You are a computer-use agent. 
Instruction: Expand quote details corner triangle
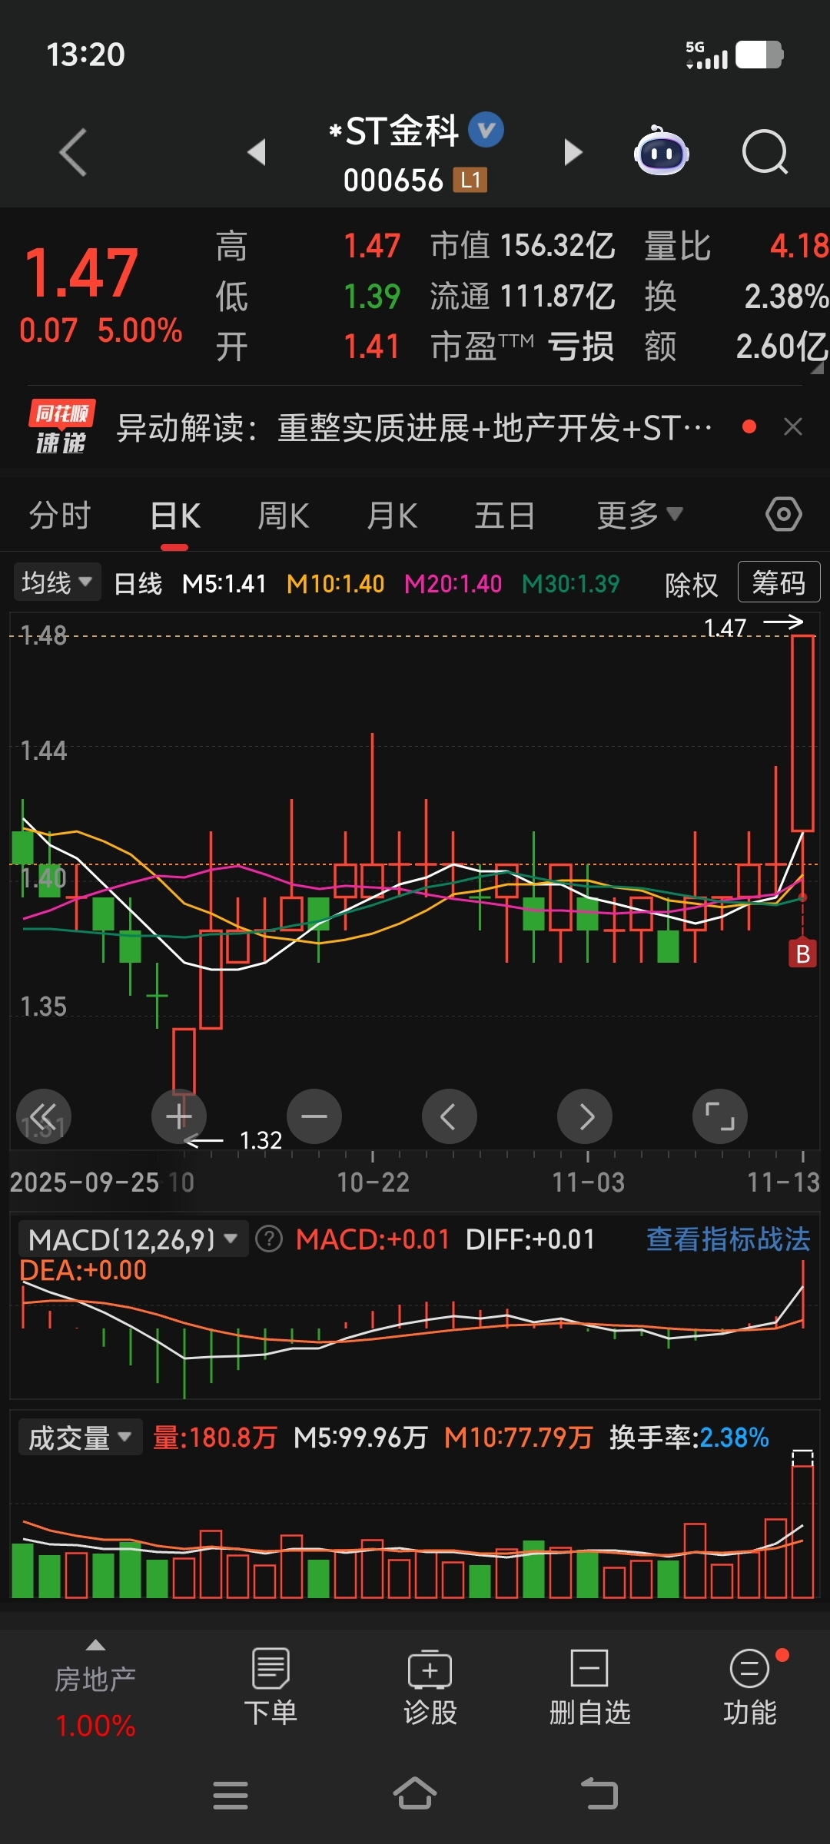pos(817,367)
